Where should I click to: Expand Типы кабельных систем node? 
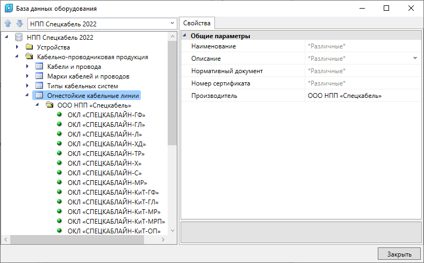[x=27, y=86]
